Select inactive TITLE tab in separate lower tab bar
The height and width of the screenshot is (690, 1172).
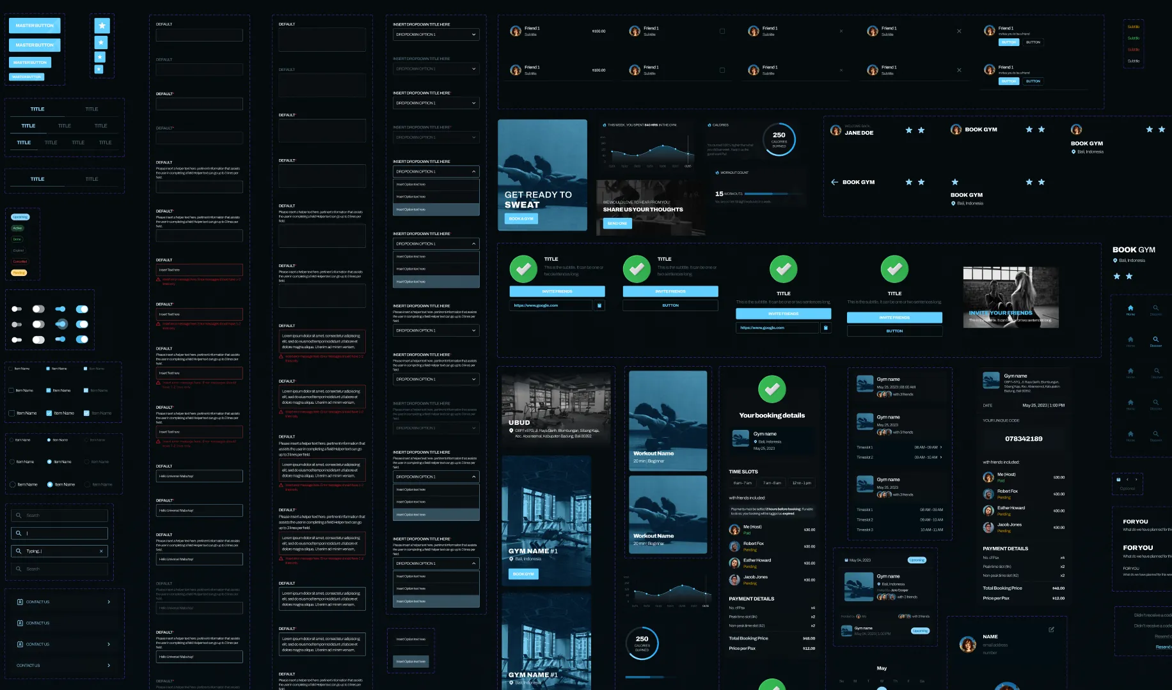coord(91,179)
